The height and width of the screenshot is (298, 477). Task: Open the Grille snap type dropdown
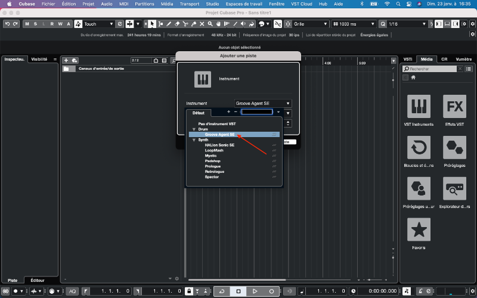[x=311, y=24]
